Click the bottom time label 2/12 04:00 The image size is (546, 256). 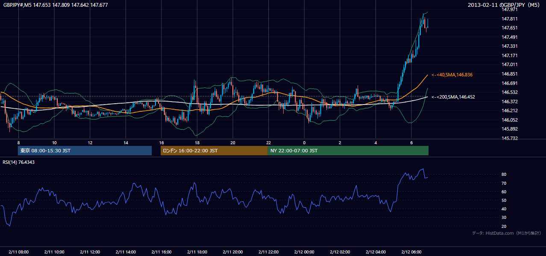click(376, 252)
